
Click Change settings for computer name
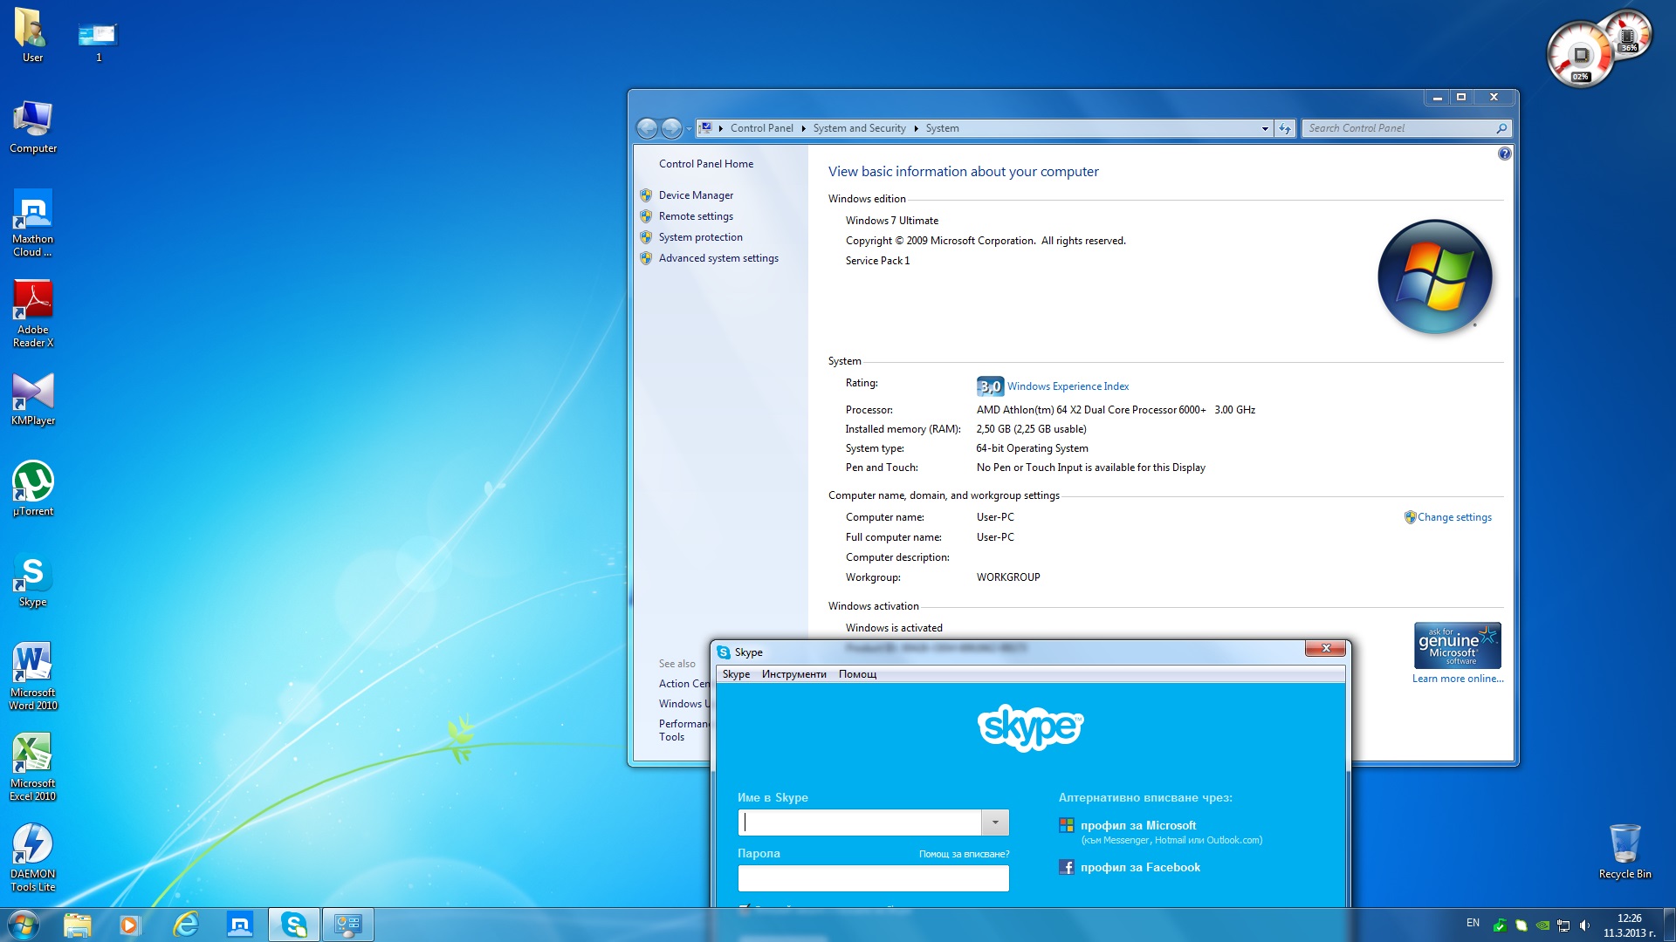tap(1454, 517)
